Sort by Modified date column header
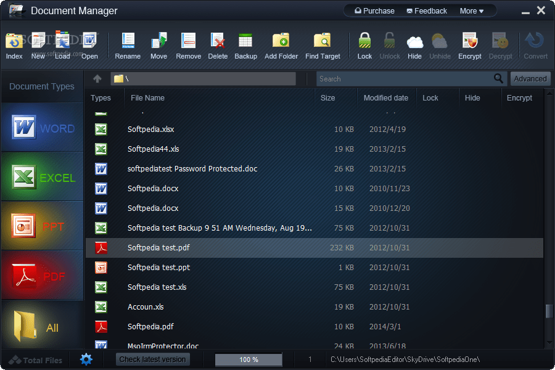This screenshot has width=555, height=370. [x=386, y=97]
